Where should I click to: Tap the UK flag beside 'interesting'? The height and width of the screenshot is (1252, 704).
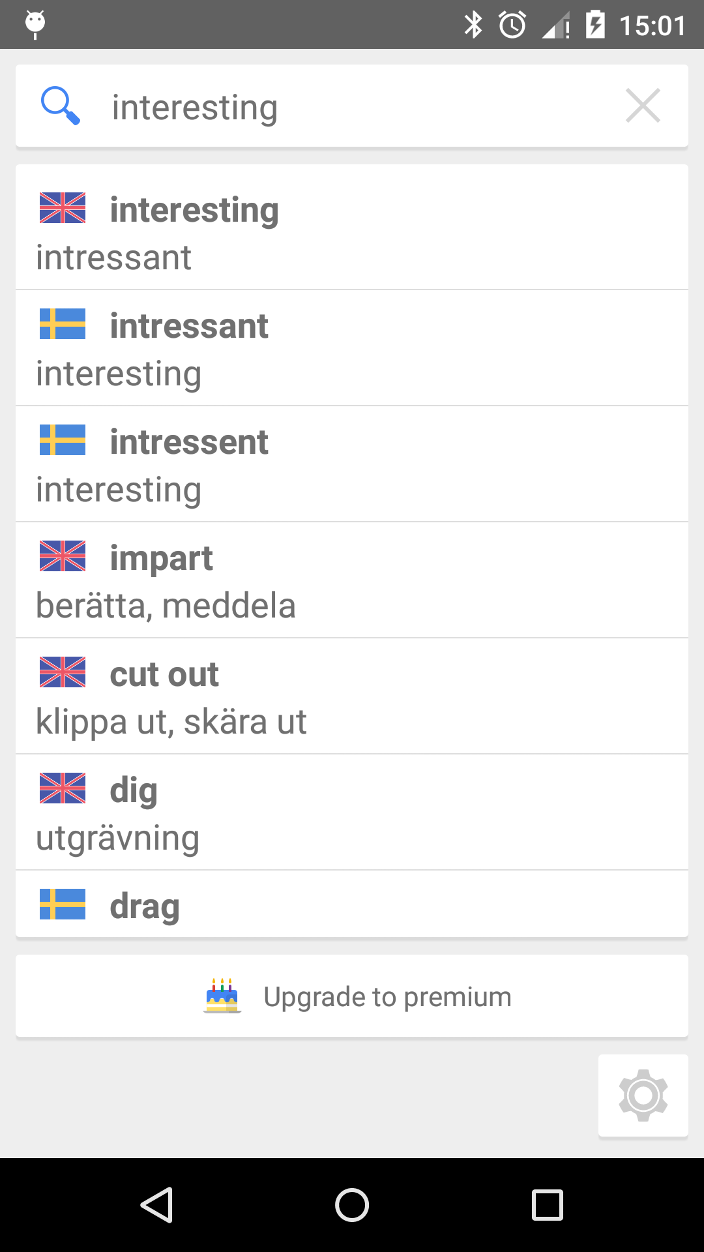(63, 208)
